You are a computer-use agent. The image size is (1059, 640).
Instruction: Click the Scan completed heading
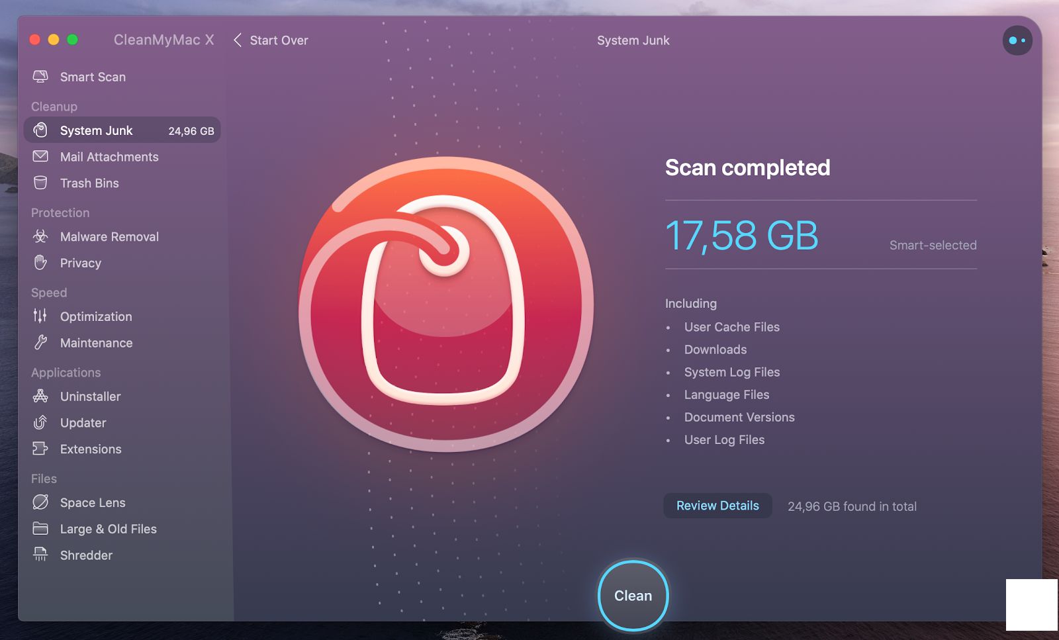point(747,167)
